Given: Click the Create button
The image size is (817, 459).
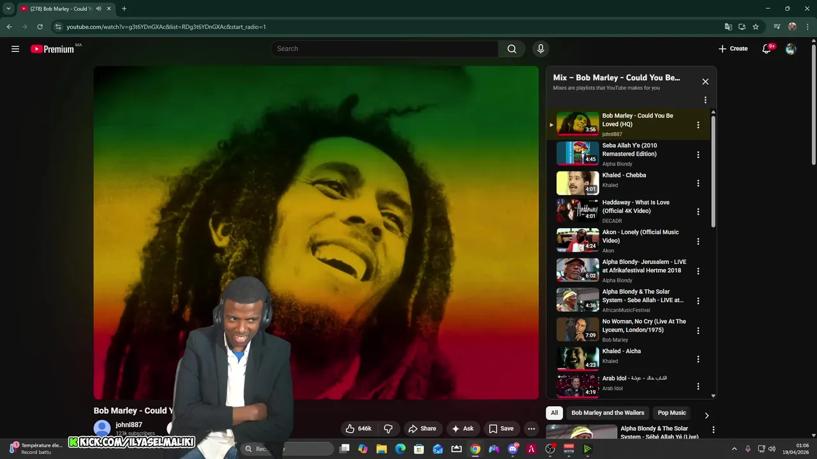Looking at the screenshot, I should point(733,49).
